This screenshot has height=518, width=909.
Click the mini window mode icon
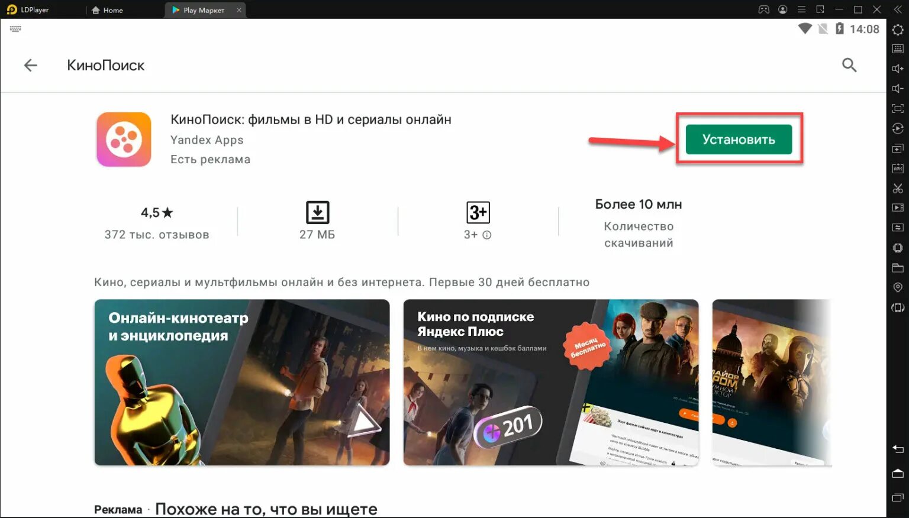tap(820, 9)
